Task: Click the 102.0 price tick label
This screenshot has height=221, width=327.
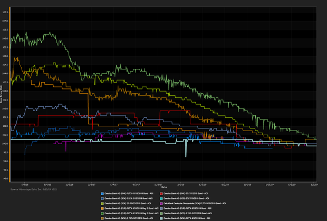Action: pyautogui.click(x=5, y=108)
